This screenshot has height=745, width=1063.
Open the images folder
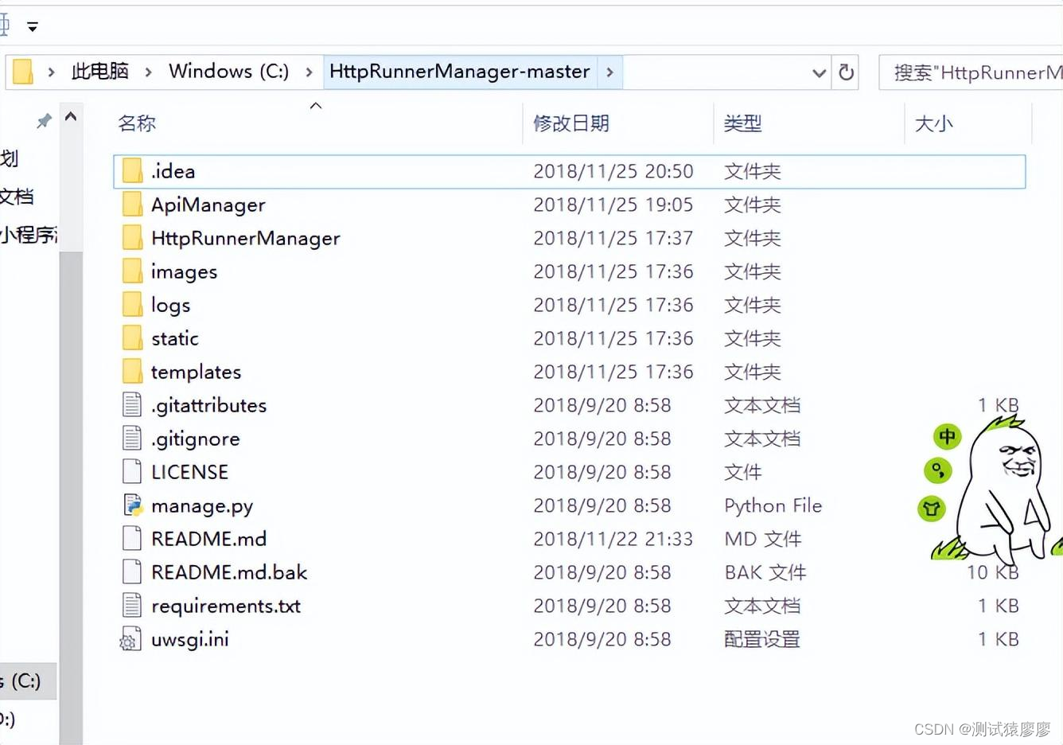184,271
